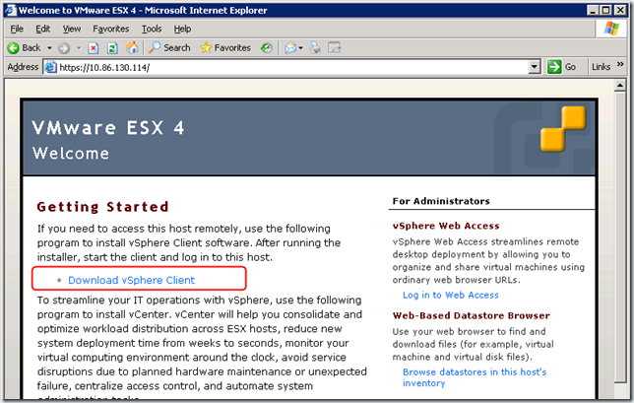Click the 'vSphere Web Access' heading
Image resolution: width=634 pixels, height=403 pixels.
(446, 226)
